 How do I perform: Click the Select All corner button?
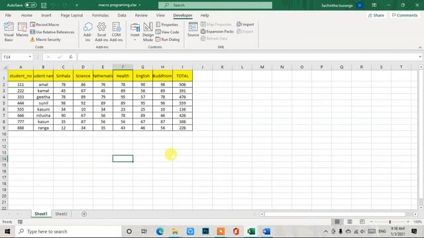click(4, 67)
